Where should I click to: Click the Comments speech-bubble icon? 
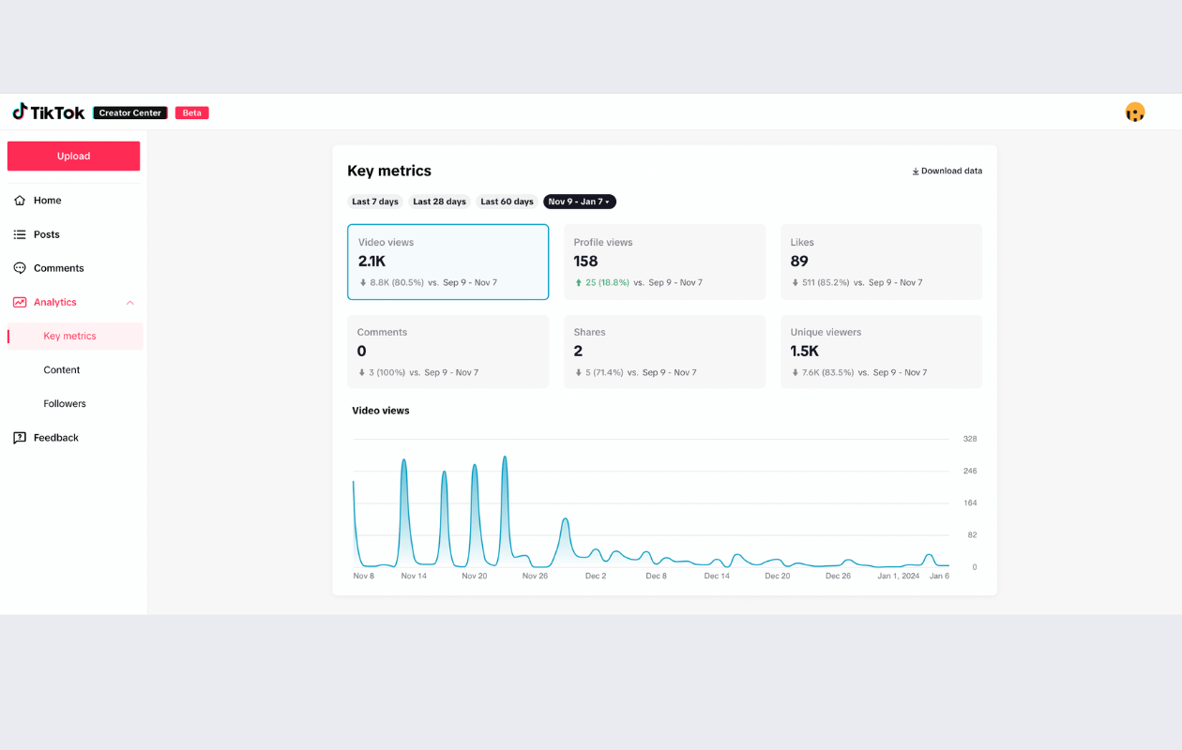click(x=20, y=267)
